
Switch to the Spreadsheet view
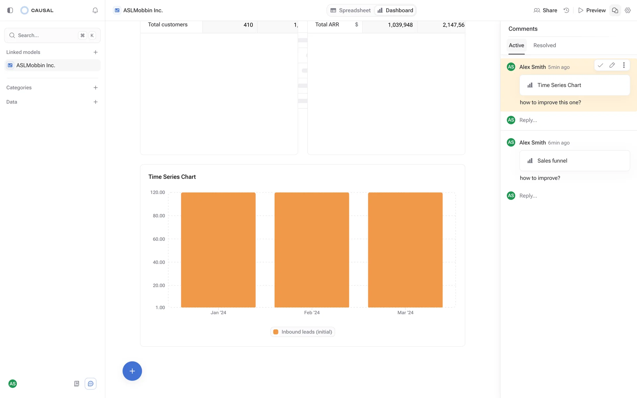click(x=351, y=10)
